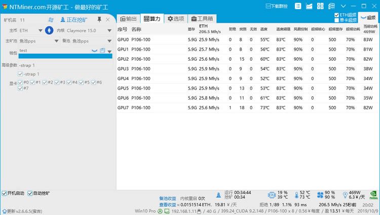The height and width of the screenshot is (215, 380).
Task: Click the Windows logo icon beside miner name
Action: [51, 20]
